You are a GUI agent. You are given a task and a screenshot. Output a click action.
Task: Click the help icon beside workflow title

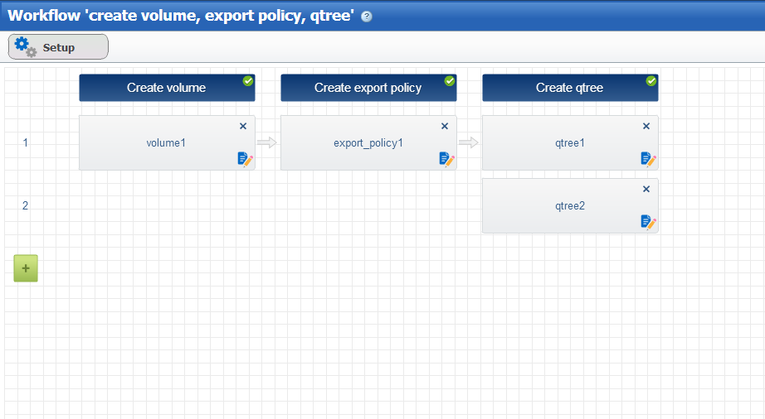tap(367, 17)
